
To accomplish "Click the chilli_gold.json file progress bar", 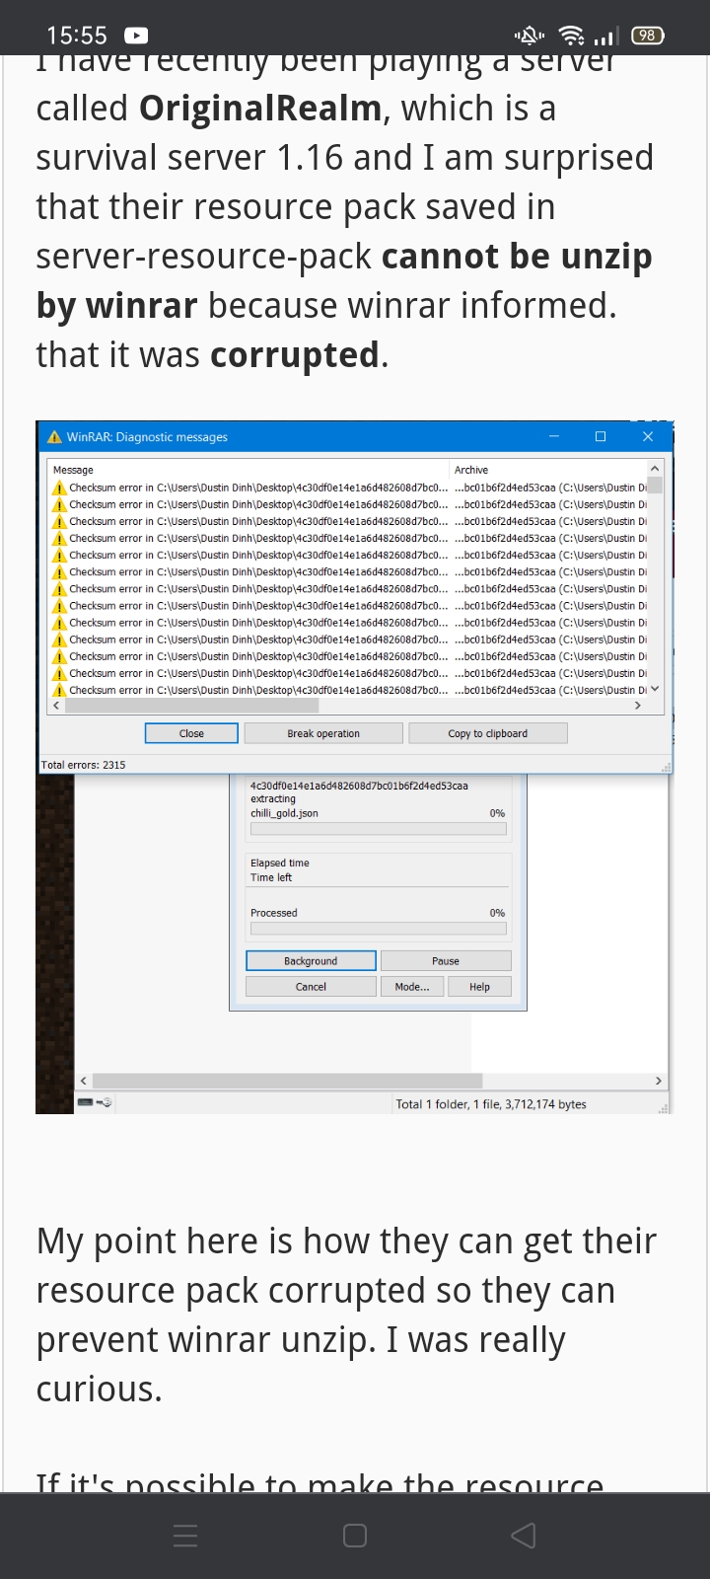I will pos(379,829).
